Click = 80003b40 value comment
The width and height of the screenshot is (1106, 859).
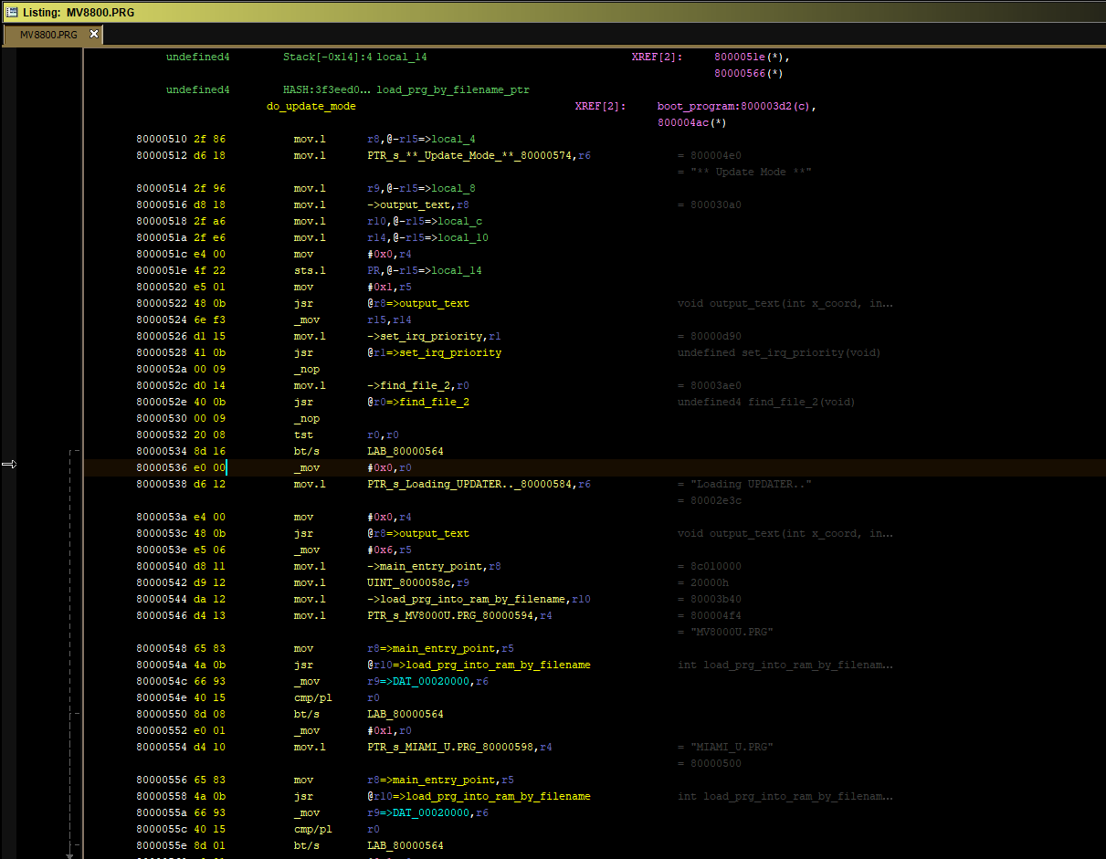pos(710,599)
